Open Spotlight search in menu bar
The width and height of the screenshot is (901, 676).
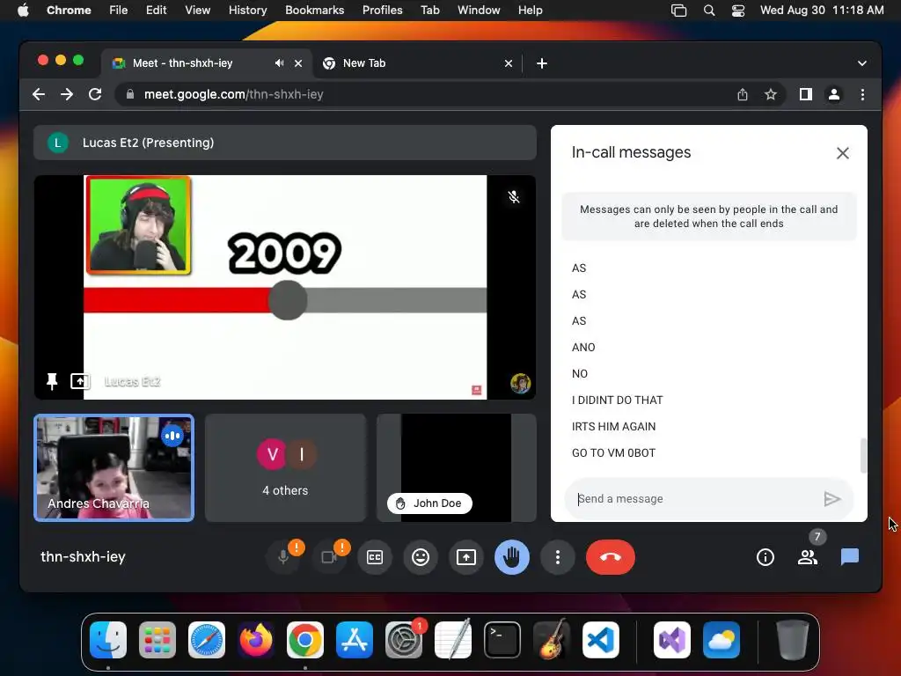(x=709, y=11)
